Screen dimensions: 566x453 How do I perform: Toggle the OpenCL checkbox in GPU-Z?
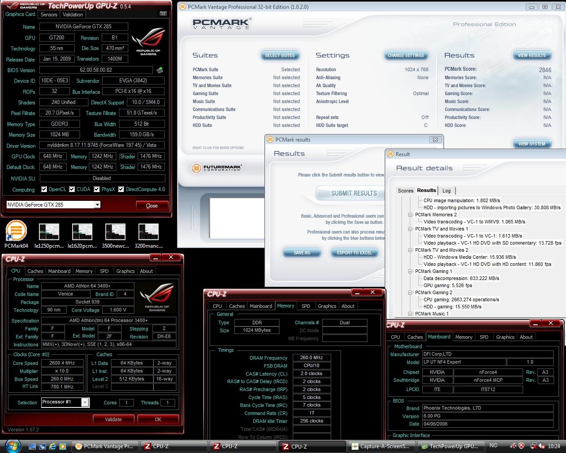pyautogui.click(x=44, y=189)
